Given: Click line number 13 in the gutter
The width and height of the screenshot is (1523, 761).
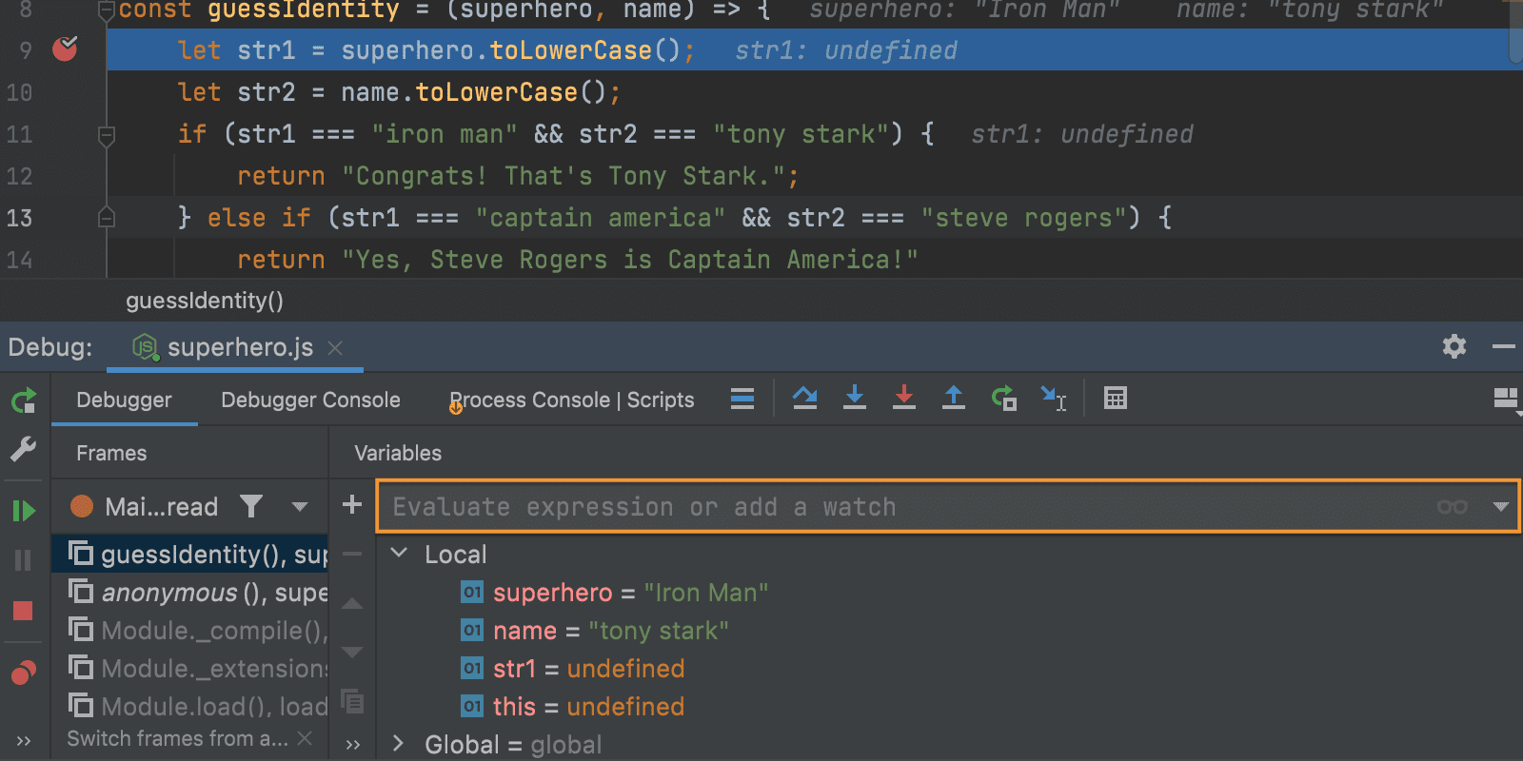Looking at the screenshot, I should point(19,218).
